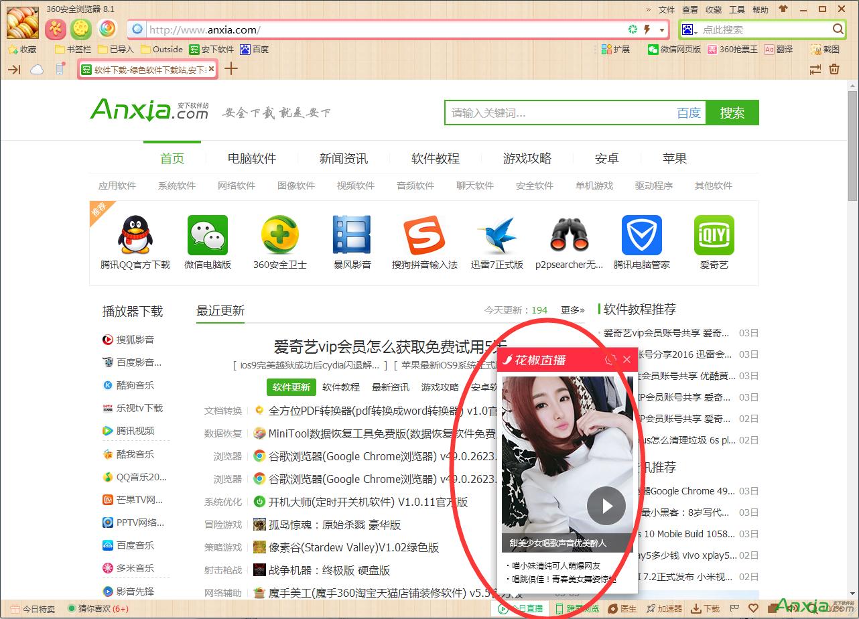Open the 腾讯视频 link
The width and height of the screenshot is (859, 619).
tap(128, 431)
